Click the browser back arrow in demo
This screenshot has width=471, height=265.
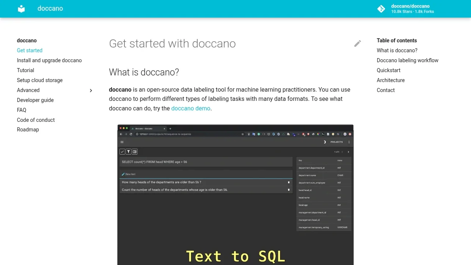pyautogui.click(x=121, y=134)
